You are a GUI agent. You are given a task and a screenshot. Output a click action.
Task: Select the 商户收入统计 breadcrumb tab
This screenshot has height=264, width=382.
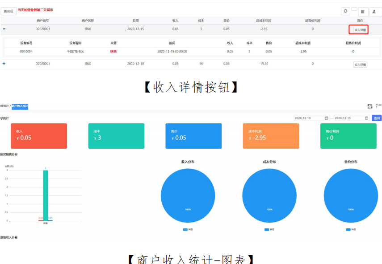[x=20, y=106]
